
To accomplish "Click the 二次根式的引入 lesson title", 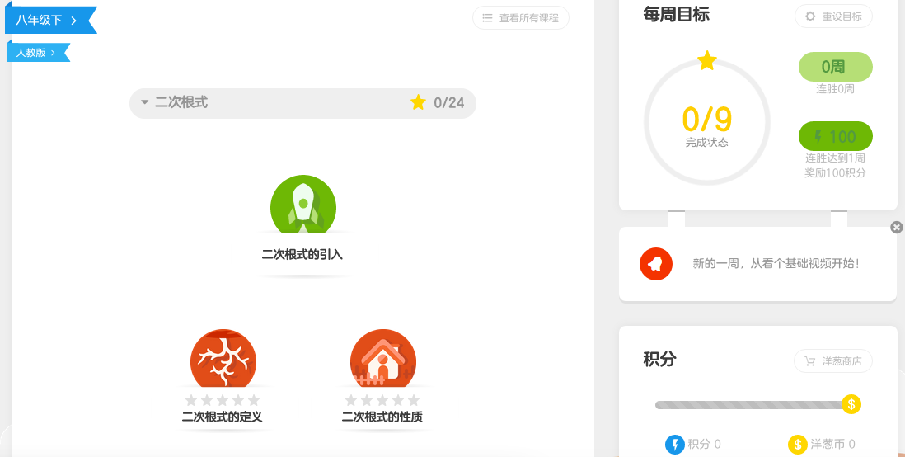I will [x=302, y=255].
